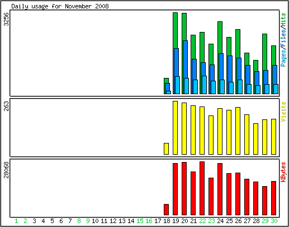Screen dimensions: 289x227
Task: Click the 3256 scale value label
Action: (6, 19)
